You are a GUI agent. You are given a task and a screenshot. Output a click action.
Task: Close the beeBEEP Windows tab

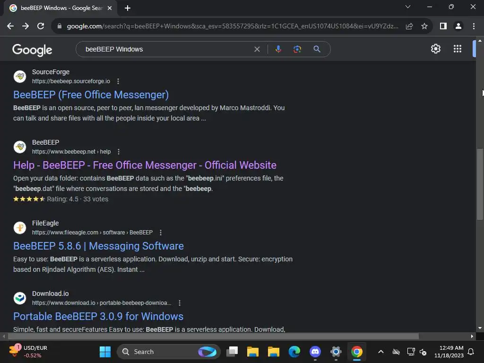pos(110,8)
